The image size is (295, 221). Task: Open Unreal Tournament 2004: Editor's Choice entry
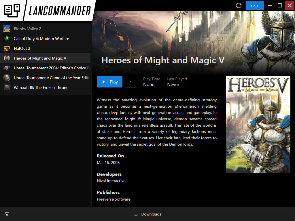point(45,68)
